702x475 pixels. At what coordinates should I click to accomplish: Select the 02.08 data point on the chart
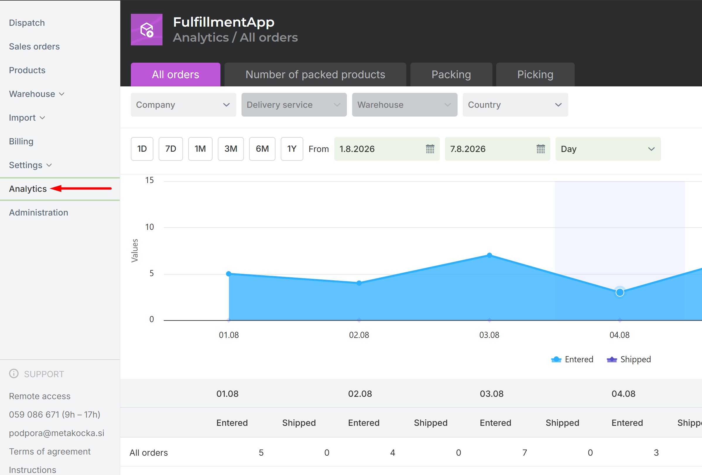[x=359, y=283]
